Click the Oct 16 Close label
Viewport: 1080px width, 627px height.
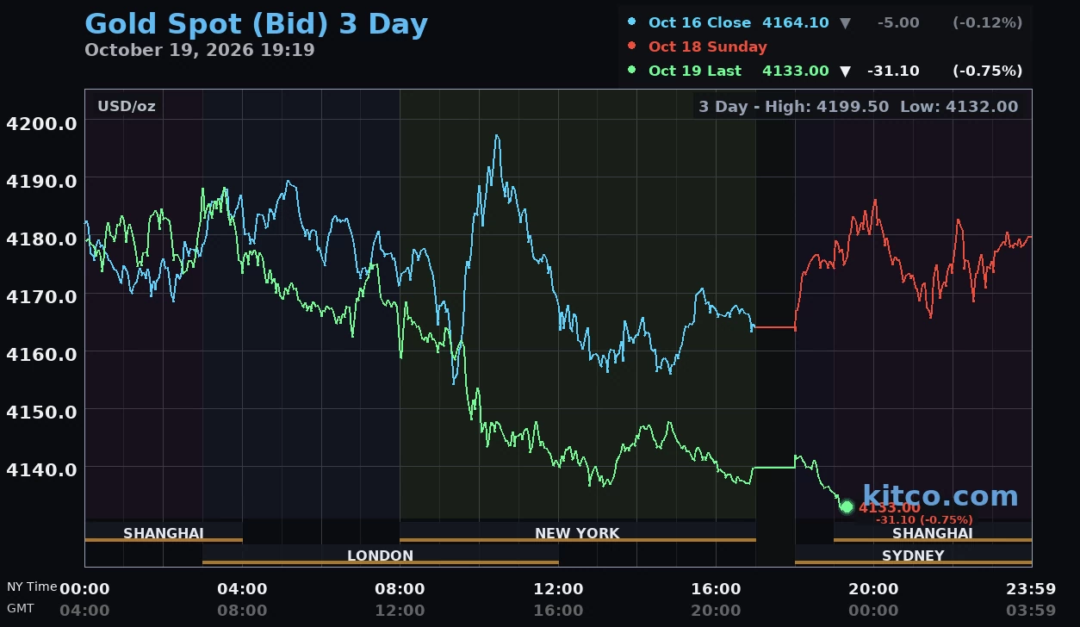[x=700, y=22]
